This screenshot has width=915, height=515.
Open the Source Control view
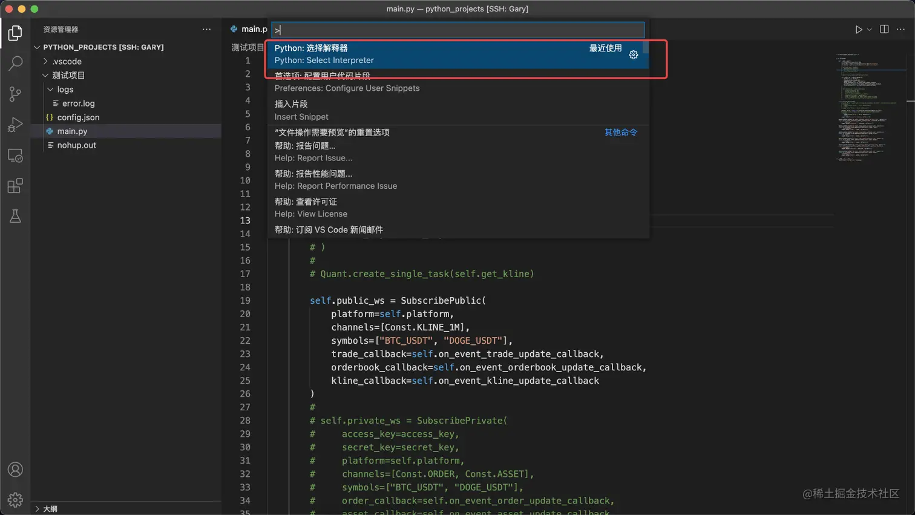click(x=15, y=94)
